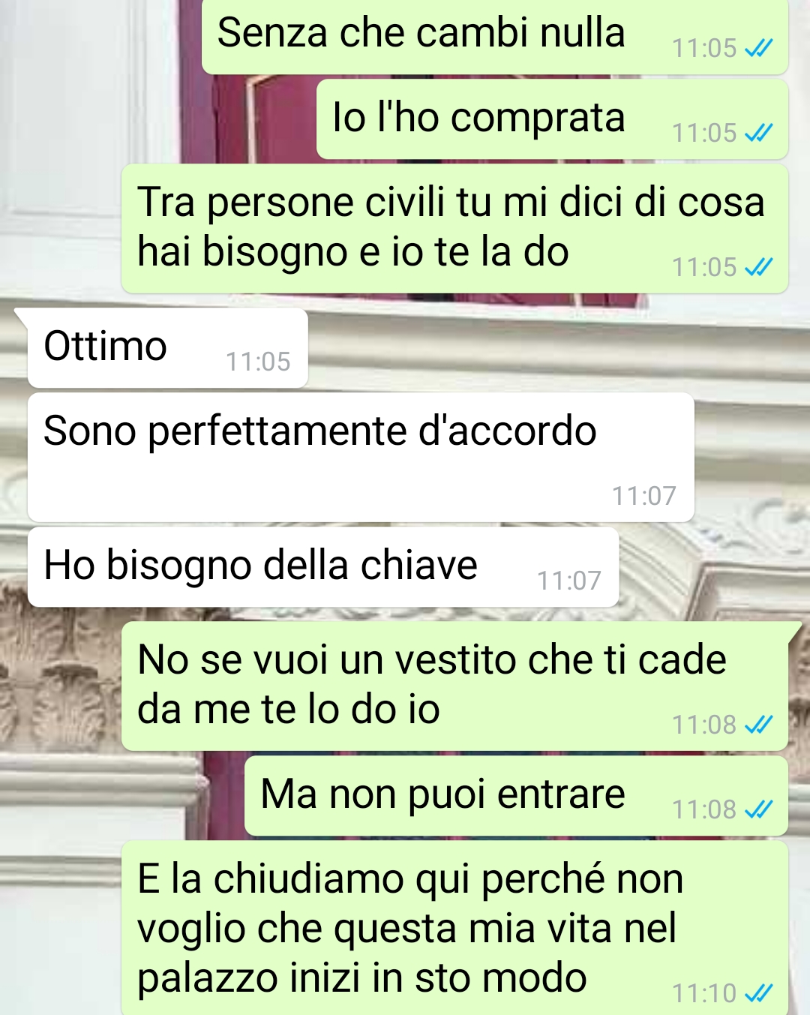The image size is (810, 1015).
Task: Tap read ticks on 'Ma non puoi entrare'
Action: (758, 809)
